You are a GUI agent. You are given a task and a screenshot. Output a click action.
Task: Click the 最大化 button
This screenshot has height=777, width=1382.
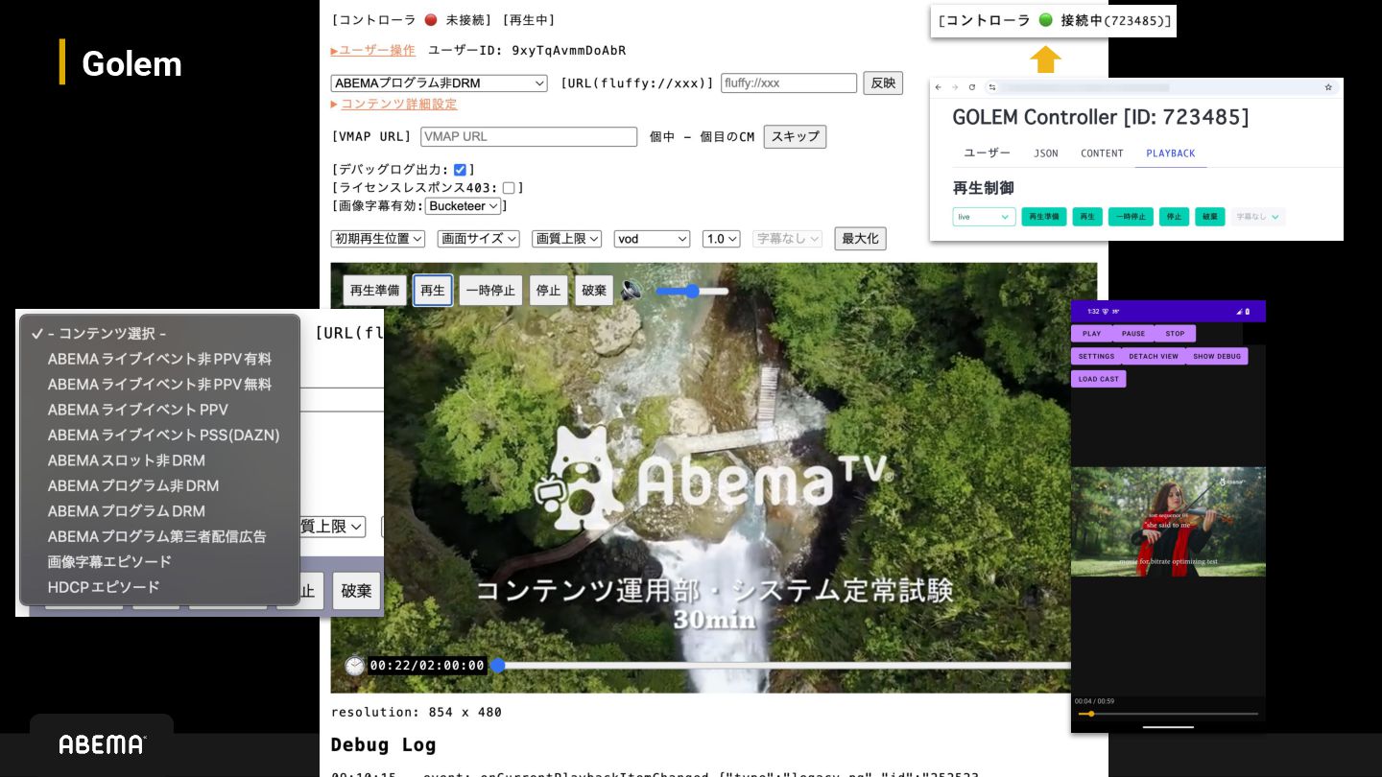click(x=860, y=239)
